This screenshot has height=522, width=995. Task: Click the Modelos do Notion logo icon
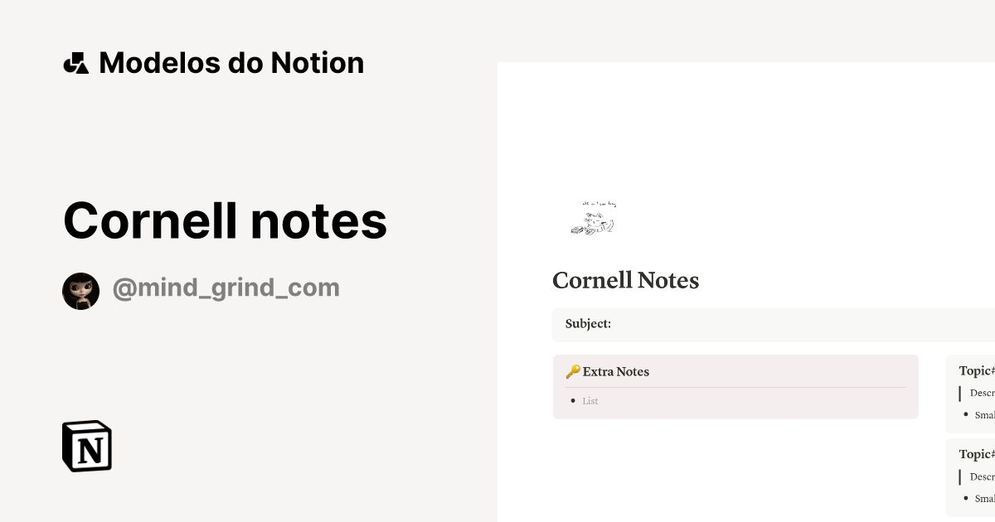click(x=75, y=62)
